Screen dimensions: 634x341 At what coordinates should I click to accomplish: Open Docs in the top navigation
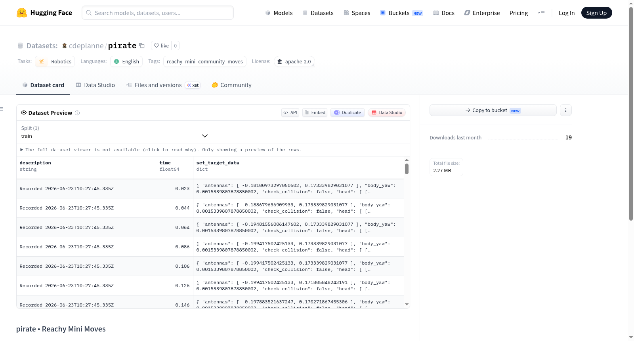coord(444,13)
